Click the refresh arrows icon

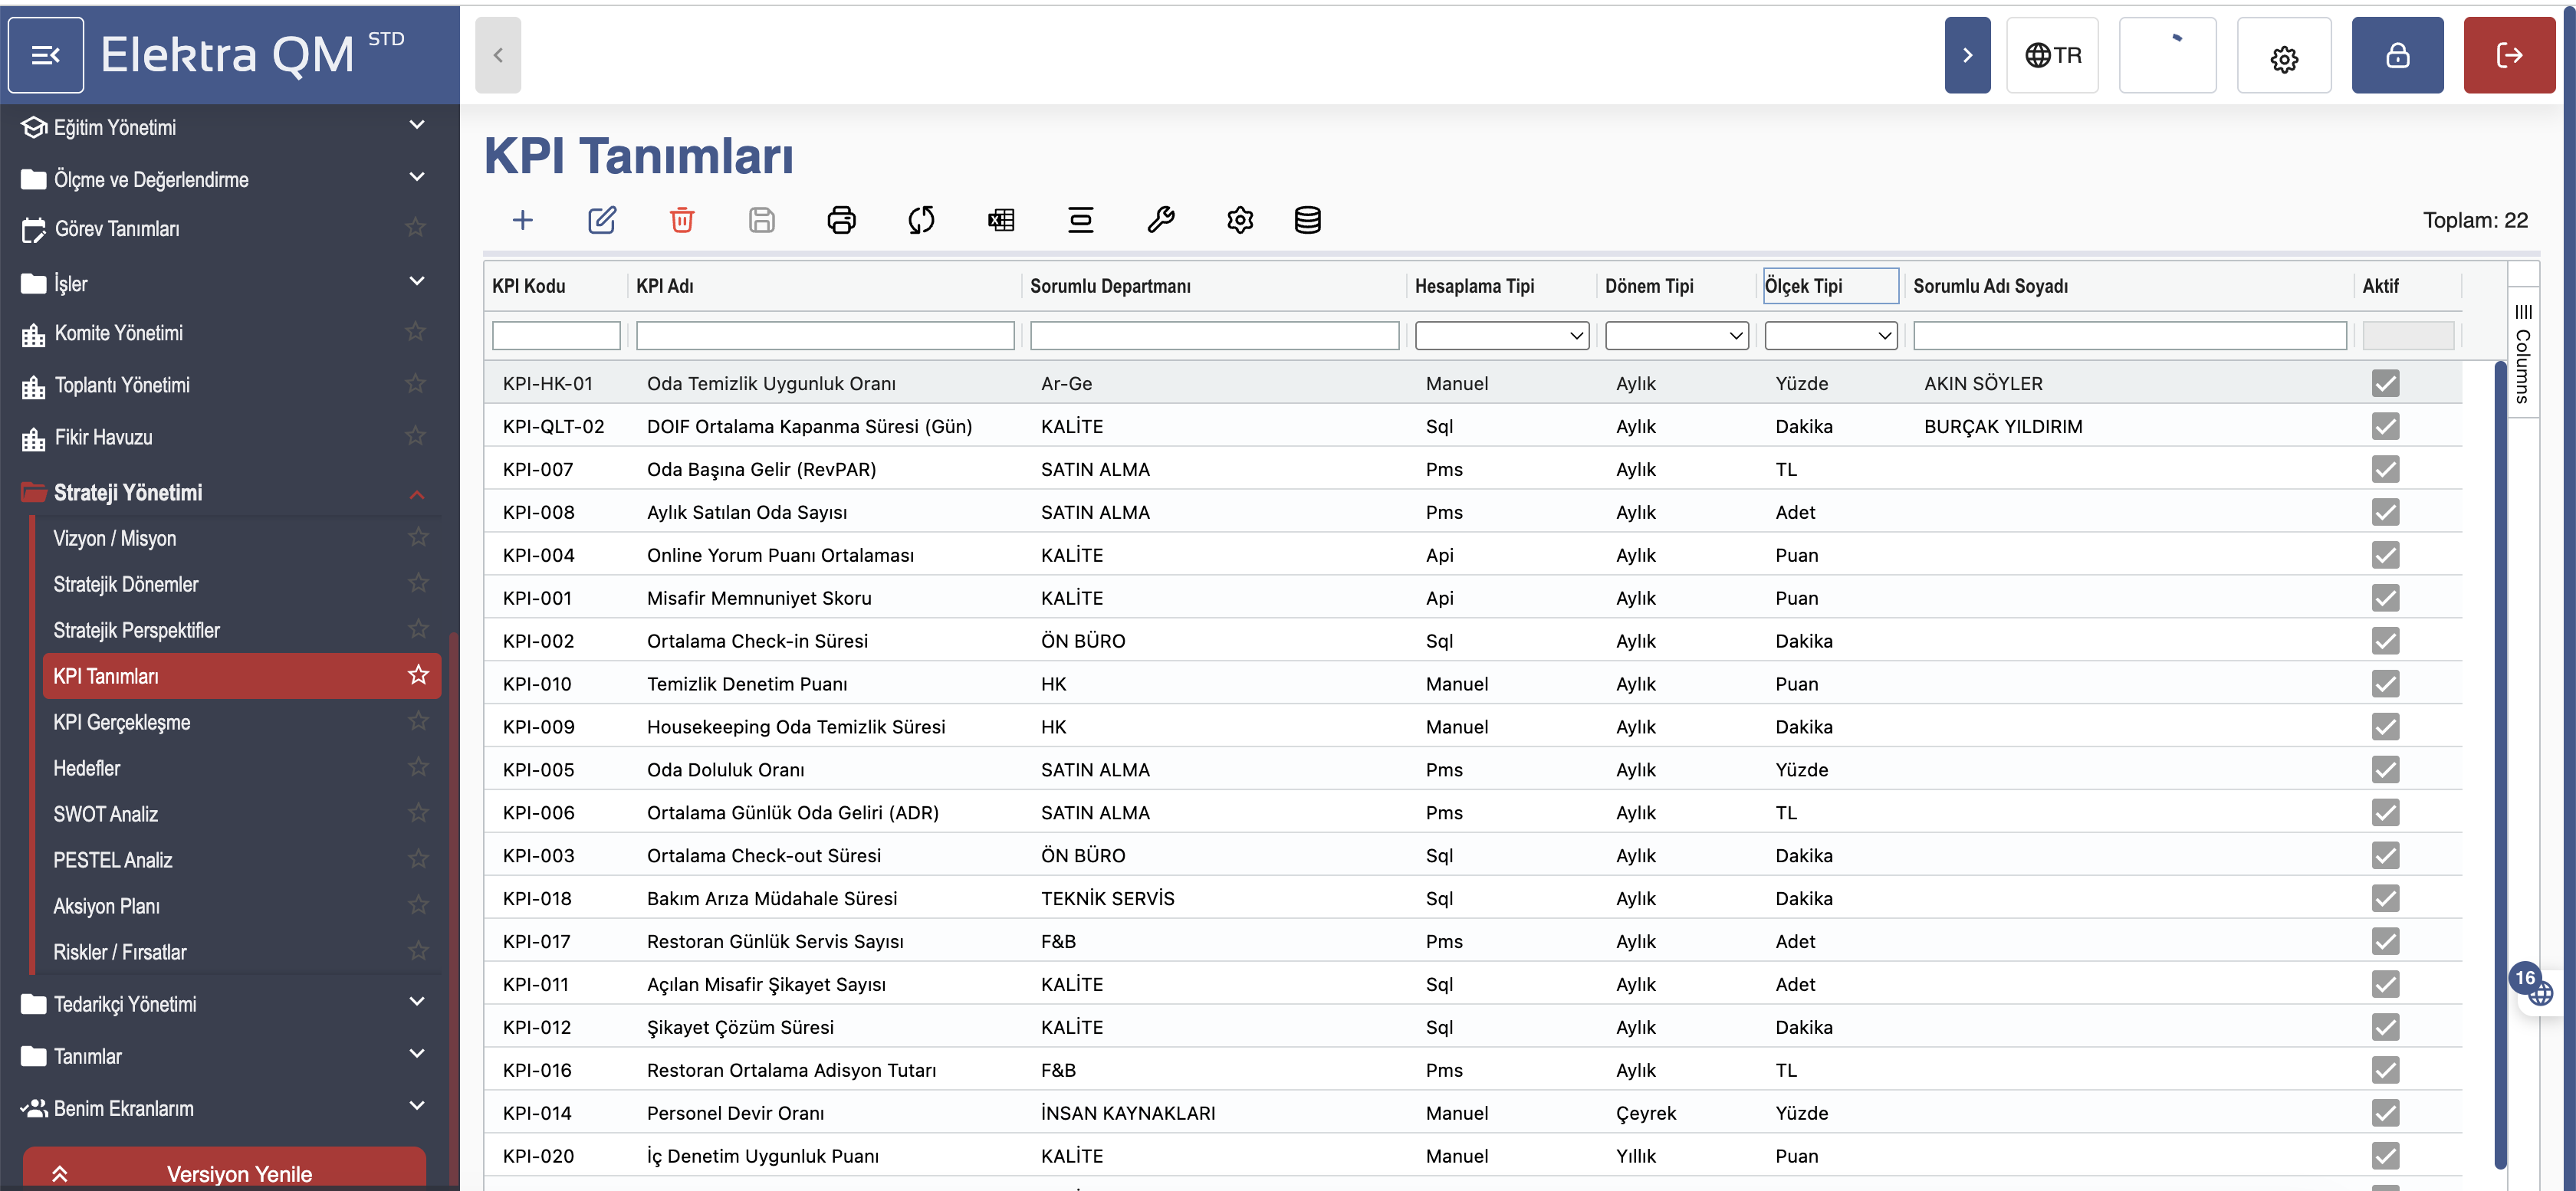point(921,220)
